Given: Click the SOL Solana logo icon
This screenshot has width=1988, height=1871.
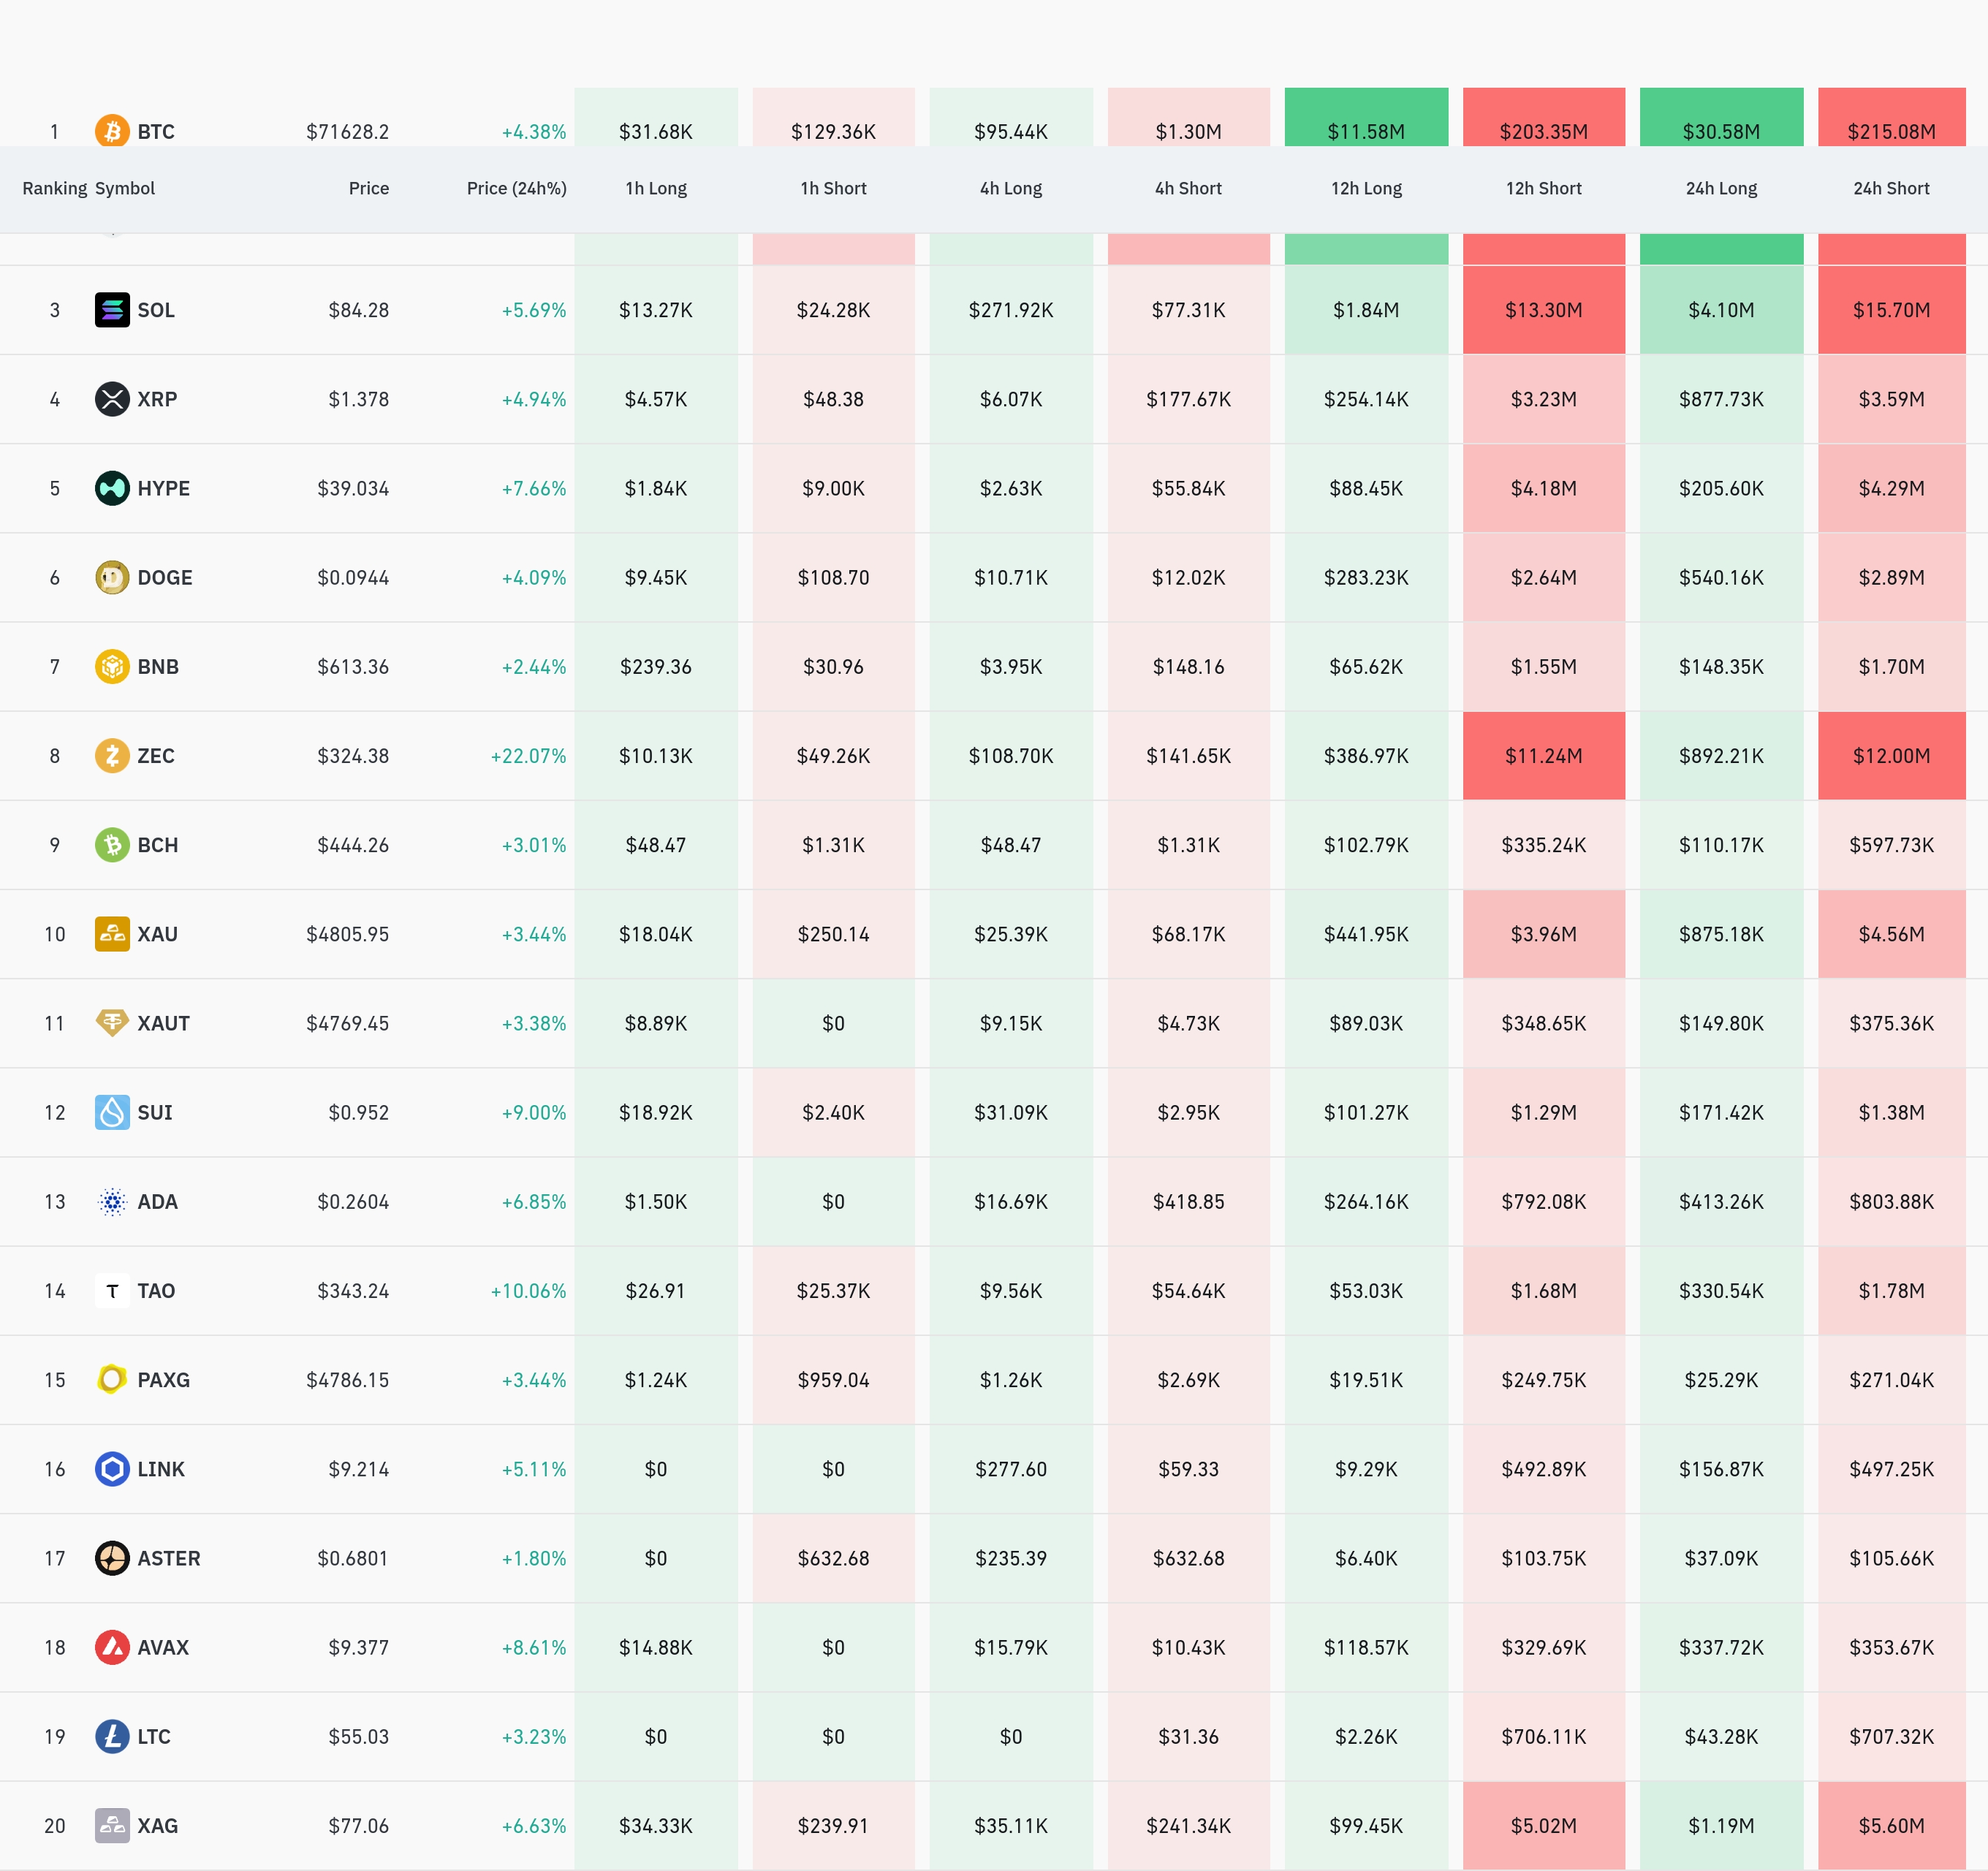Looking at the screenshot, I should [112, 310].
